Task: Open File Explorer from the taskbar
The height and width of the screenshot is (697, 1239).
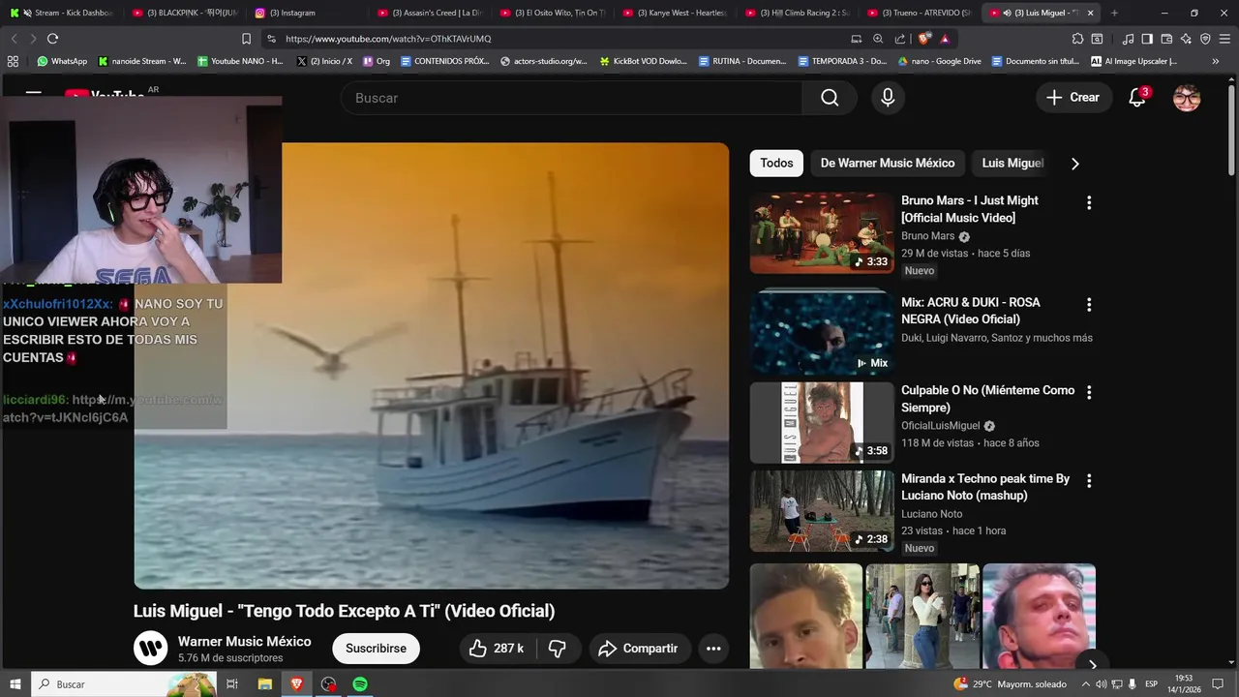Action: click(x=264, y=684)
